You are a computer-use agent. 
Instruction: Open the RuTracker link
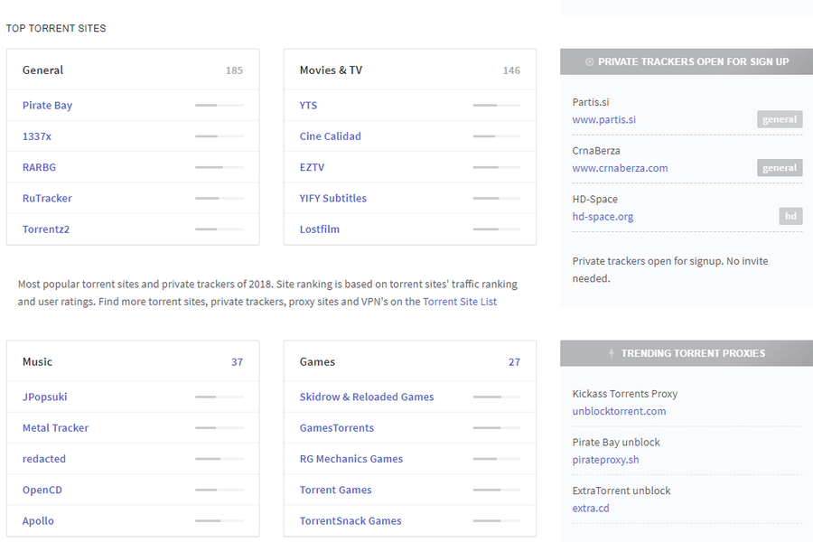pyautogui.click(x=47, y=198)
